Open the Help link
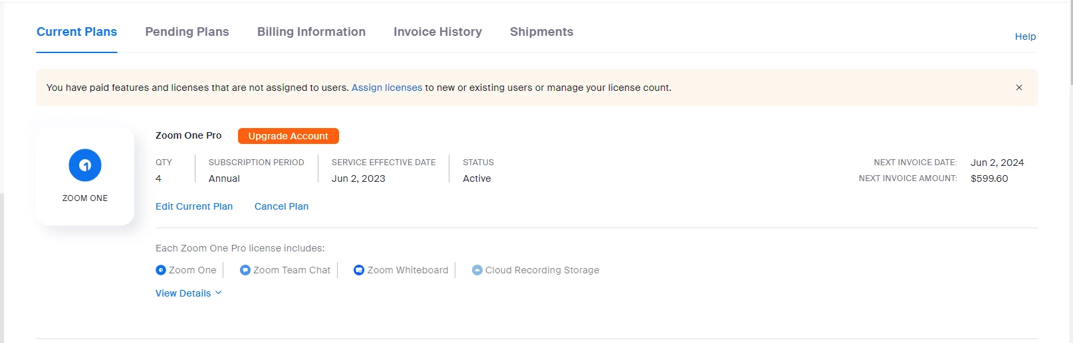This screenshot has height=343, width=1073. pos(1024,36)
